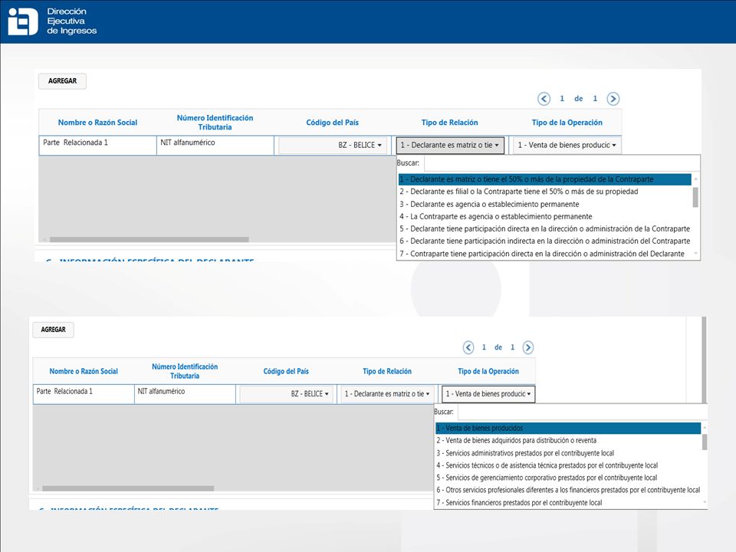
Task: Go to next page in lower panel pager
Action: [527, 347]
